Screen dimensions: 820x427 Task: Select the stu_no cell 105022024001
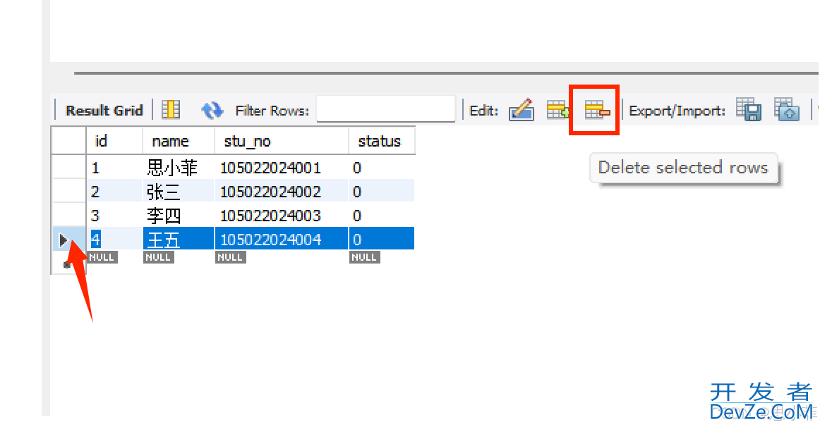click(282, 168)
